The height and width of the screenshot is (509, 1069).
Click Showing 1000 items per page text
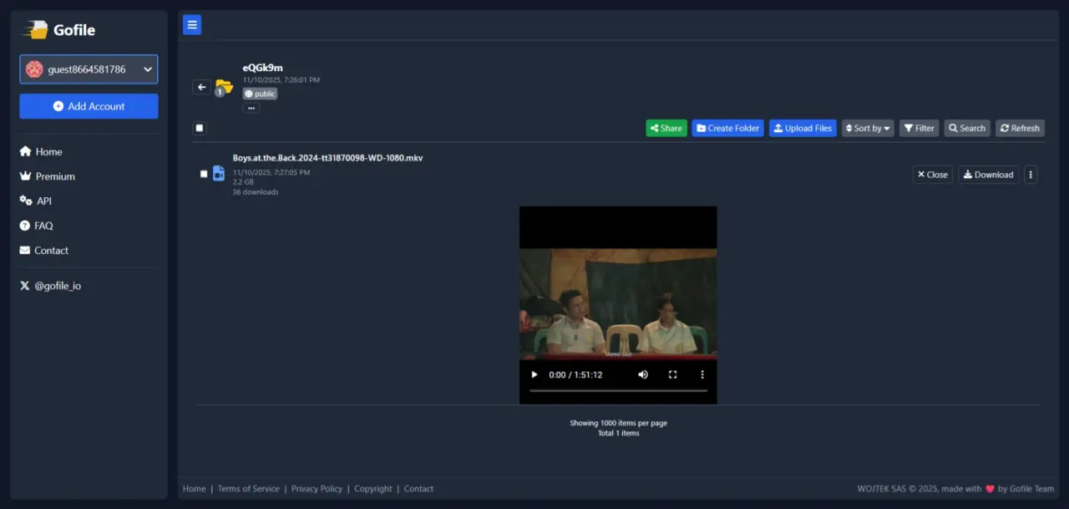[619, 423]
